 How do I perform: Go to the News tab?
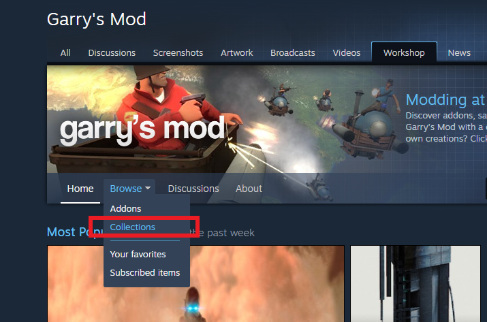pos(459,53)
